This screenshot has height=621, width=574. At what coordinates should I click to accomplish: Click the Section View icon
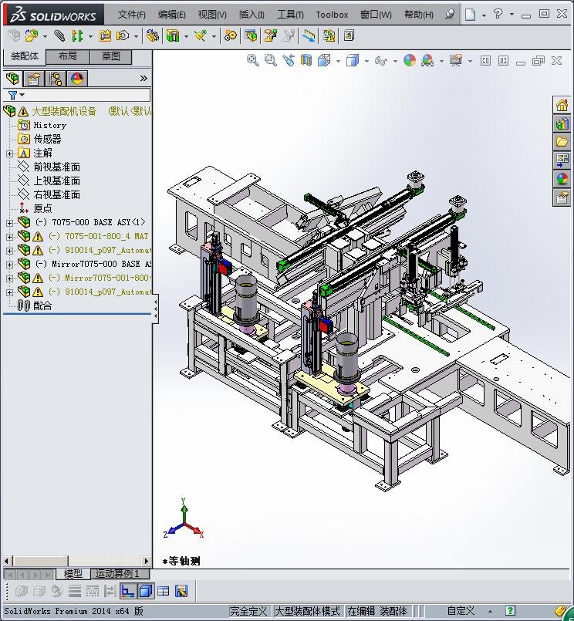click(306, 60)
